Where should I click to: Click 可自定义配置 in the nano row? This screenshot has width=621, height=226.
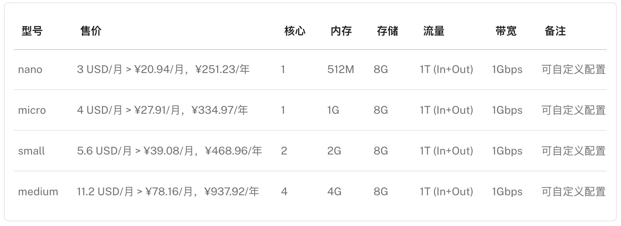tap(574, 70)
